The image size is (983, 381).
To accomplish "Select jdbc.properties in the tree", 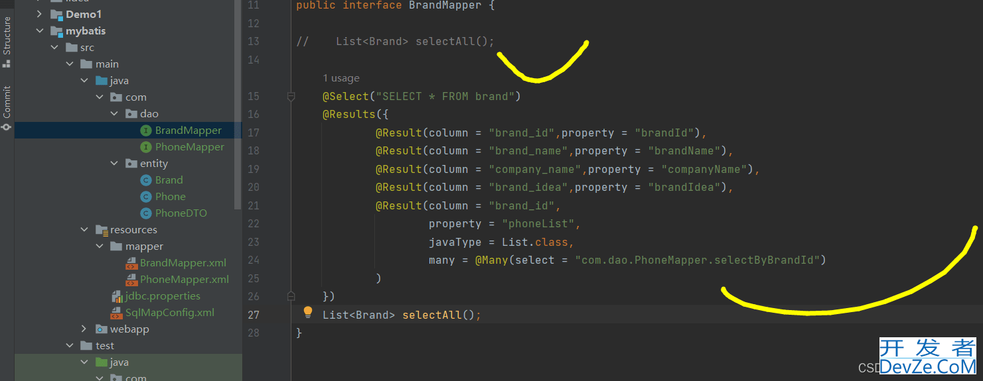I will 163,296.
